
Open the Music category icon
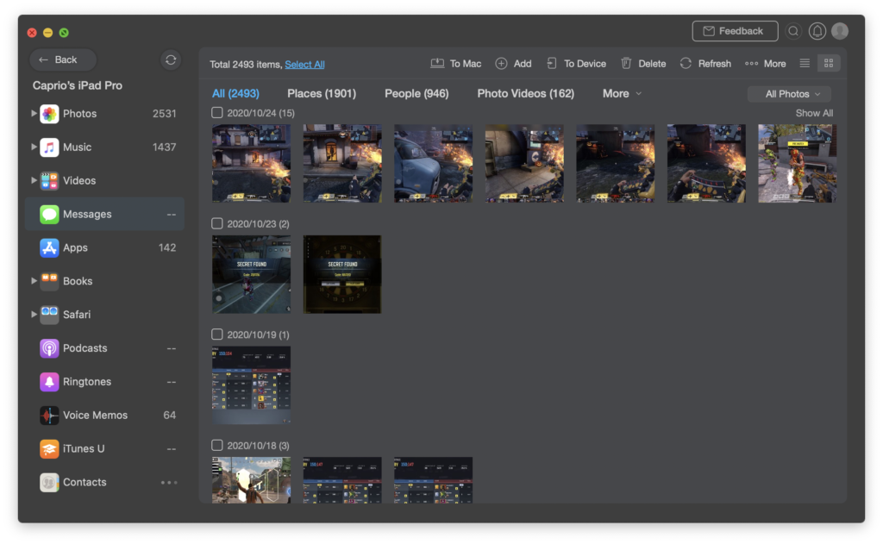[49, 147]
